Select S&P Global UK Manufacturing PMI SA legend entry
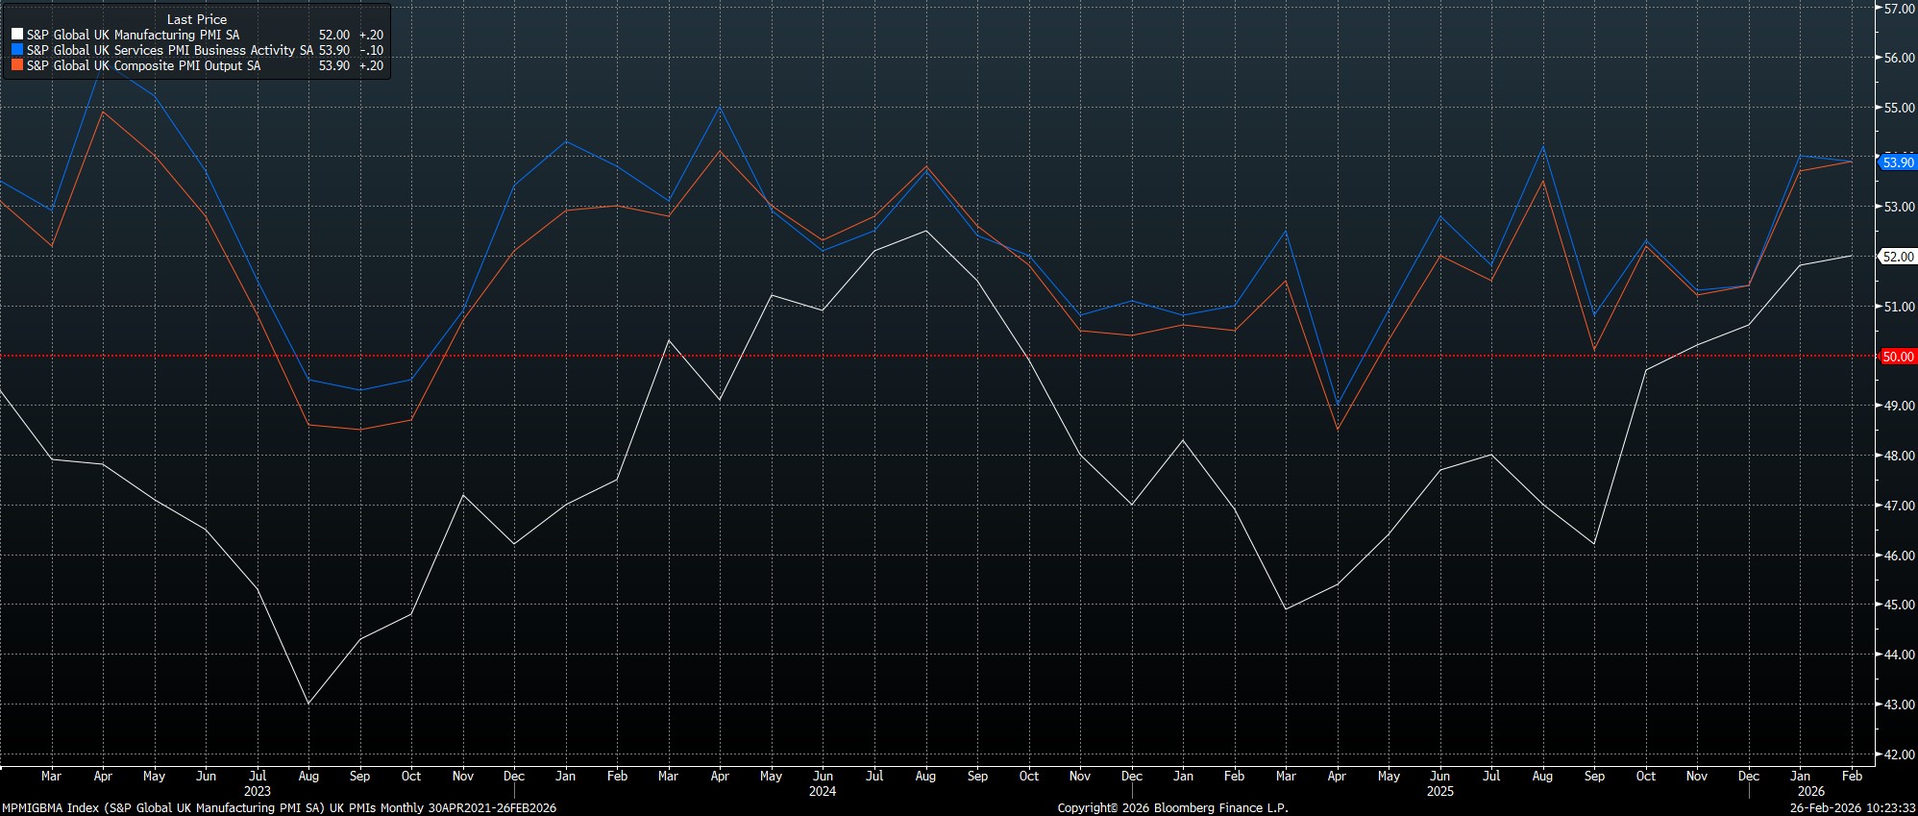1918x816 pixels. click(x=133, y=35)
